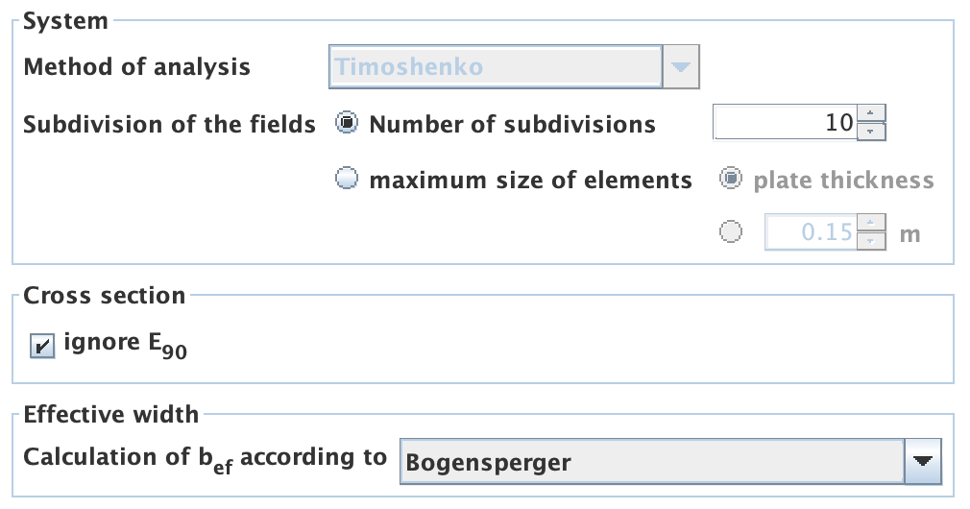The image size is (970, 509).
Task: Increase element size with up stepper arrow
Action: point(870,224)
